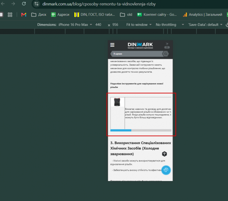This screenshot has height=201, width=228.
Task: Open the old bookmark folder
Action: tap(126, 15)
